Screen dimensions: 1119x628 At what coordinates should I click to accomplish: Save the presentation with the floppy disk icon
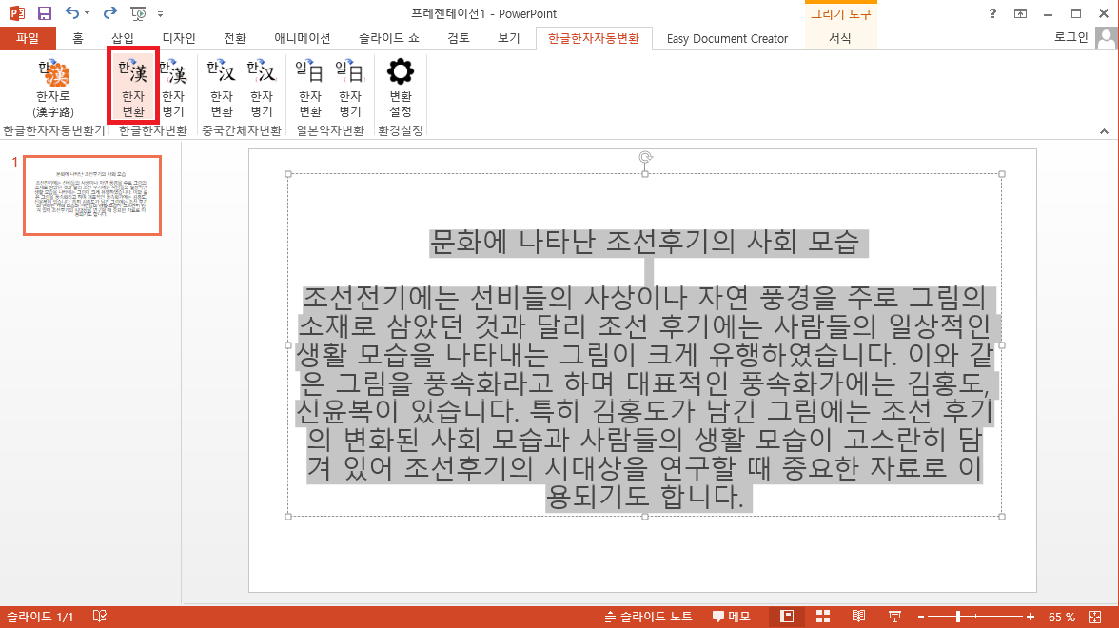coord(44,13)
